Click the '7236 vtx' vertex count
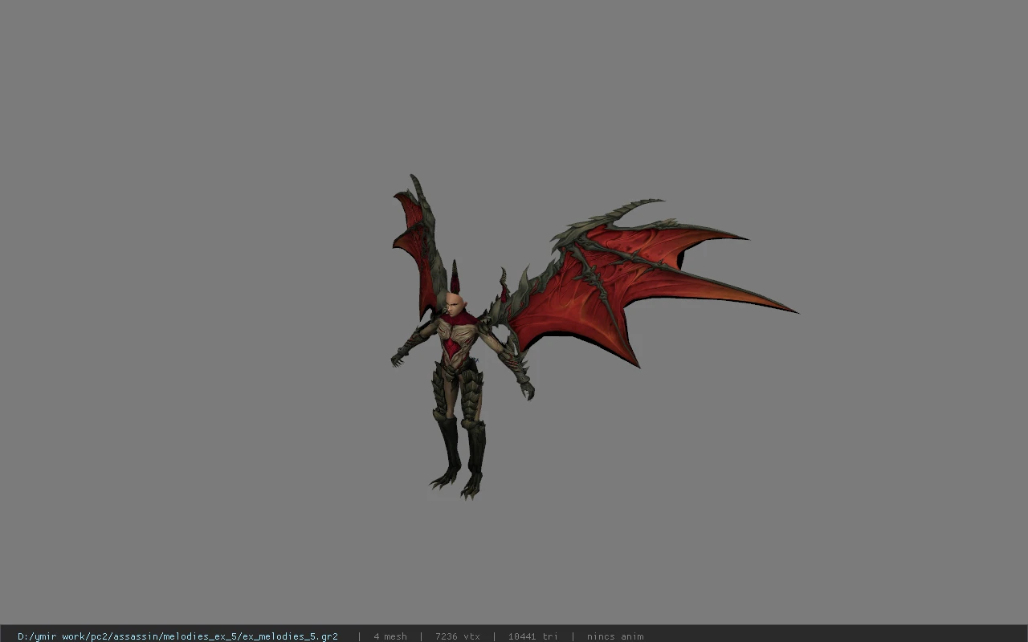Image resolution: width=1028 pixels, height=642 pixels. tap(458, 636)
